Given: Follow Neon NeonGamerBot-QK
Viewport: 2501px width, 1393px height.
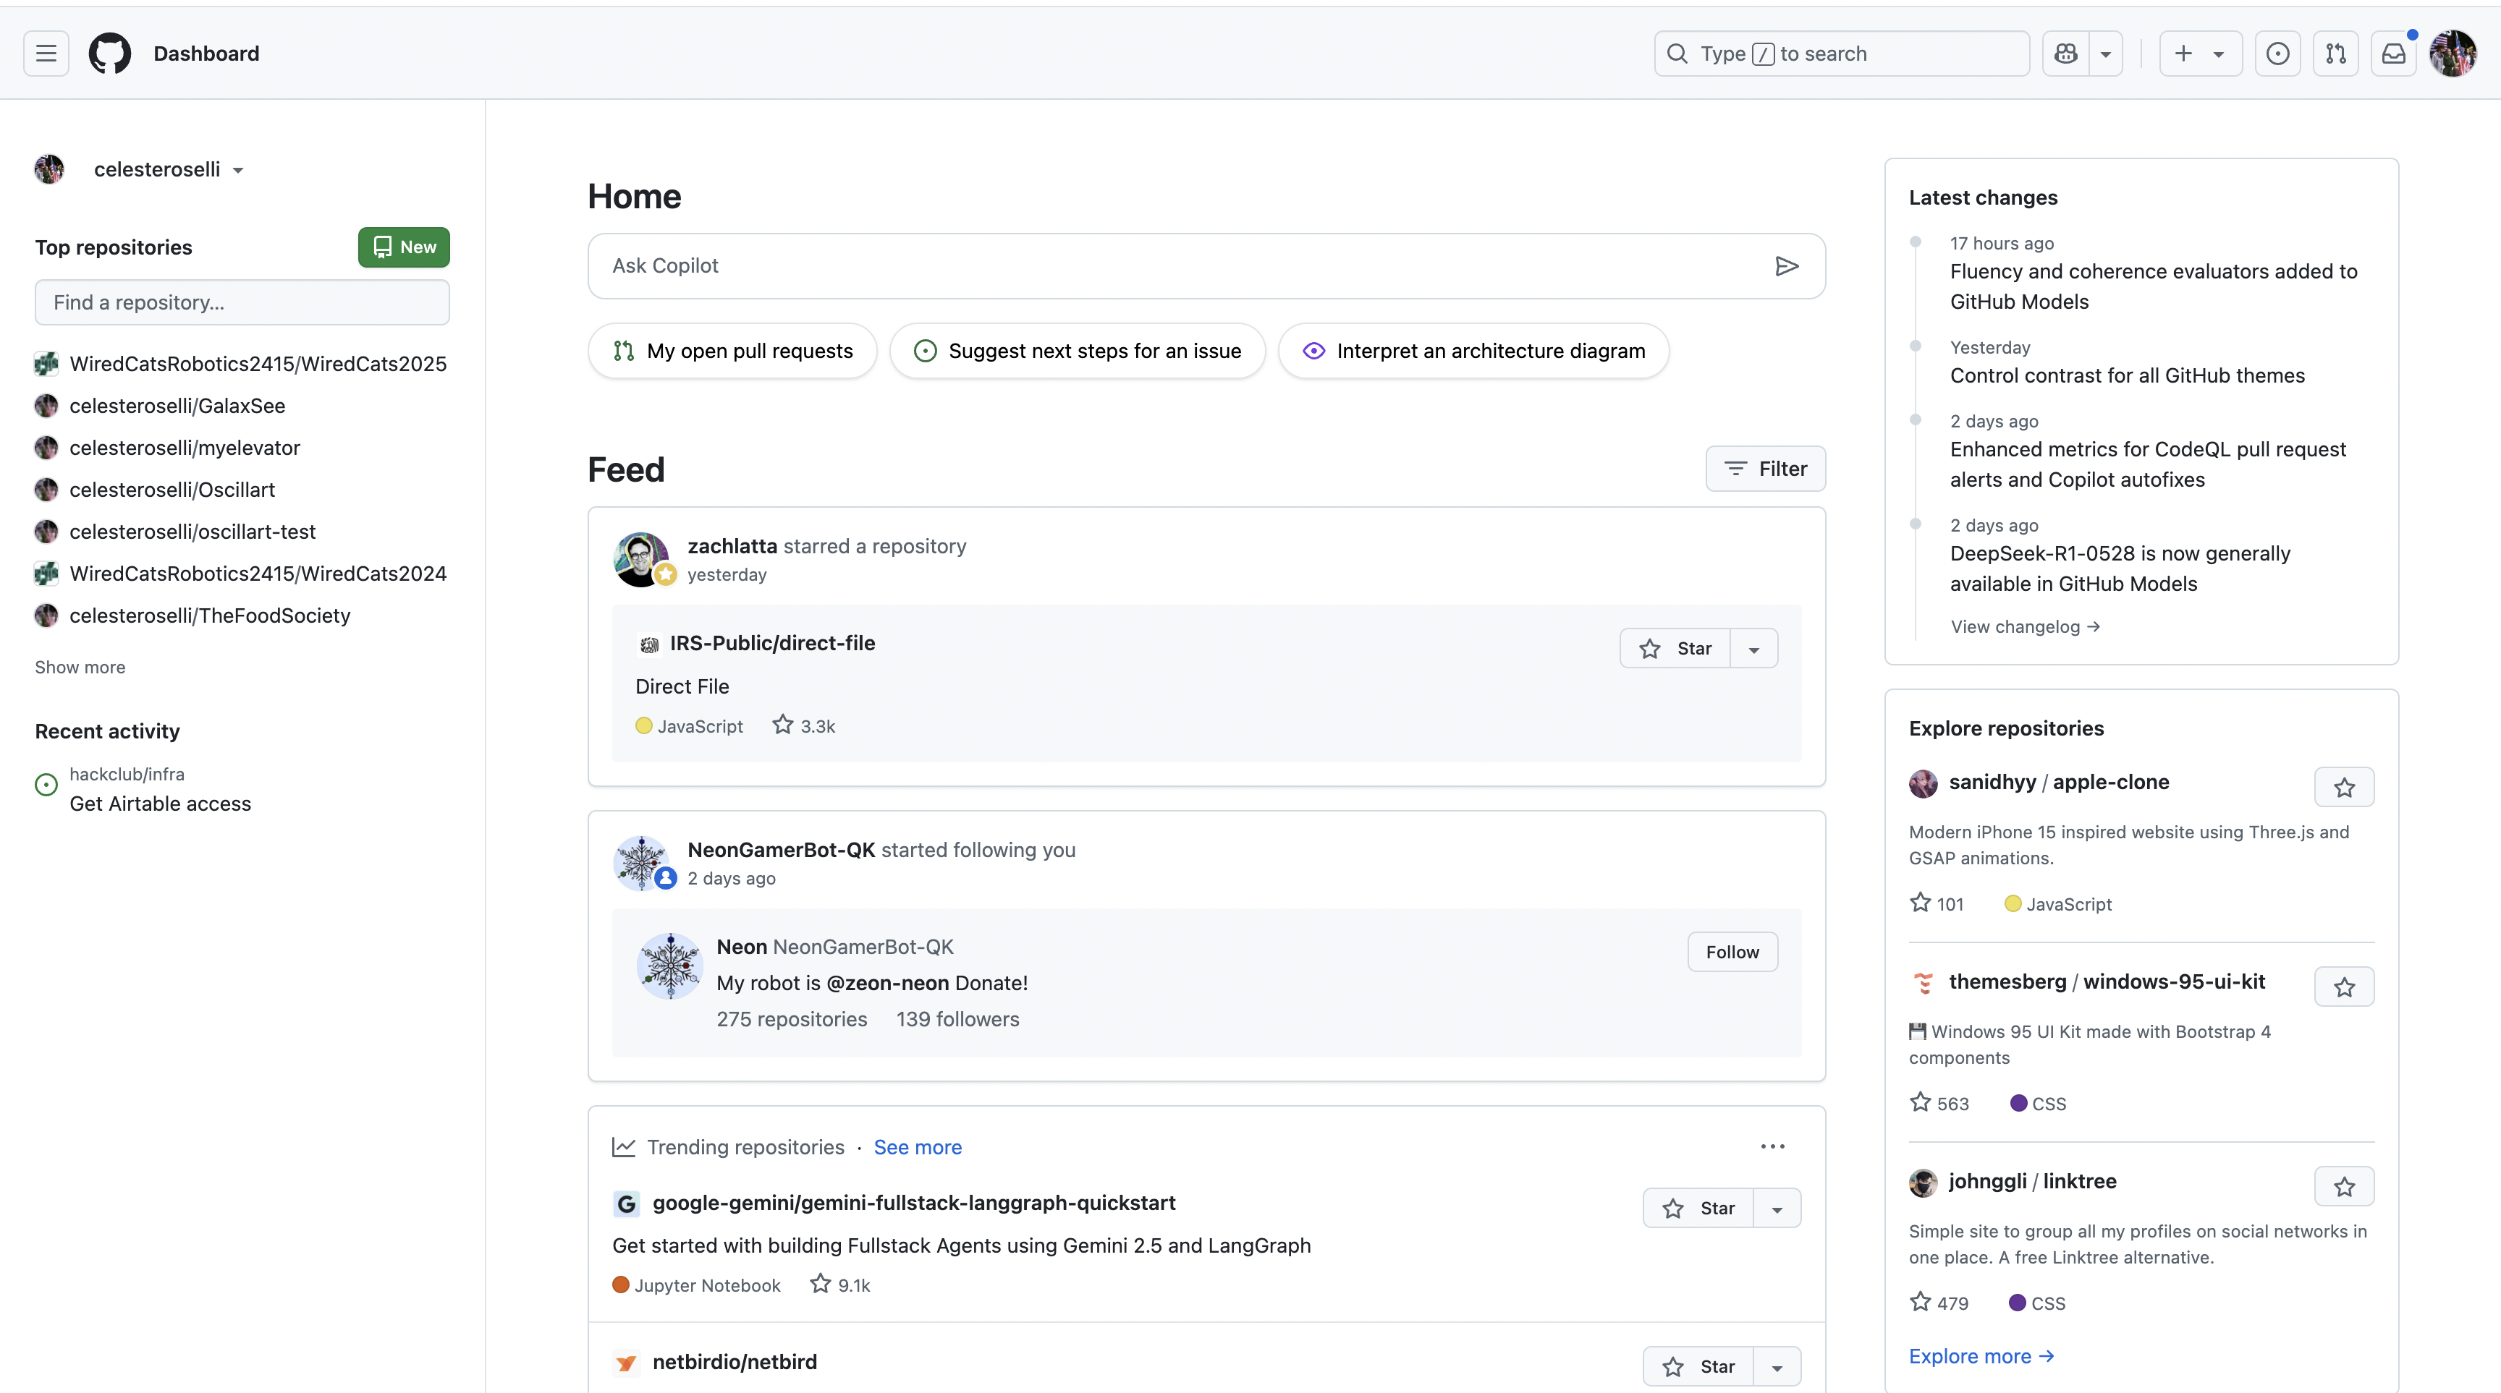Looking at the screenshot, I should click(x=1732, y=952).
